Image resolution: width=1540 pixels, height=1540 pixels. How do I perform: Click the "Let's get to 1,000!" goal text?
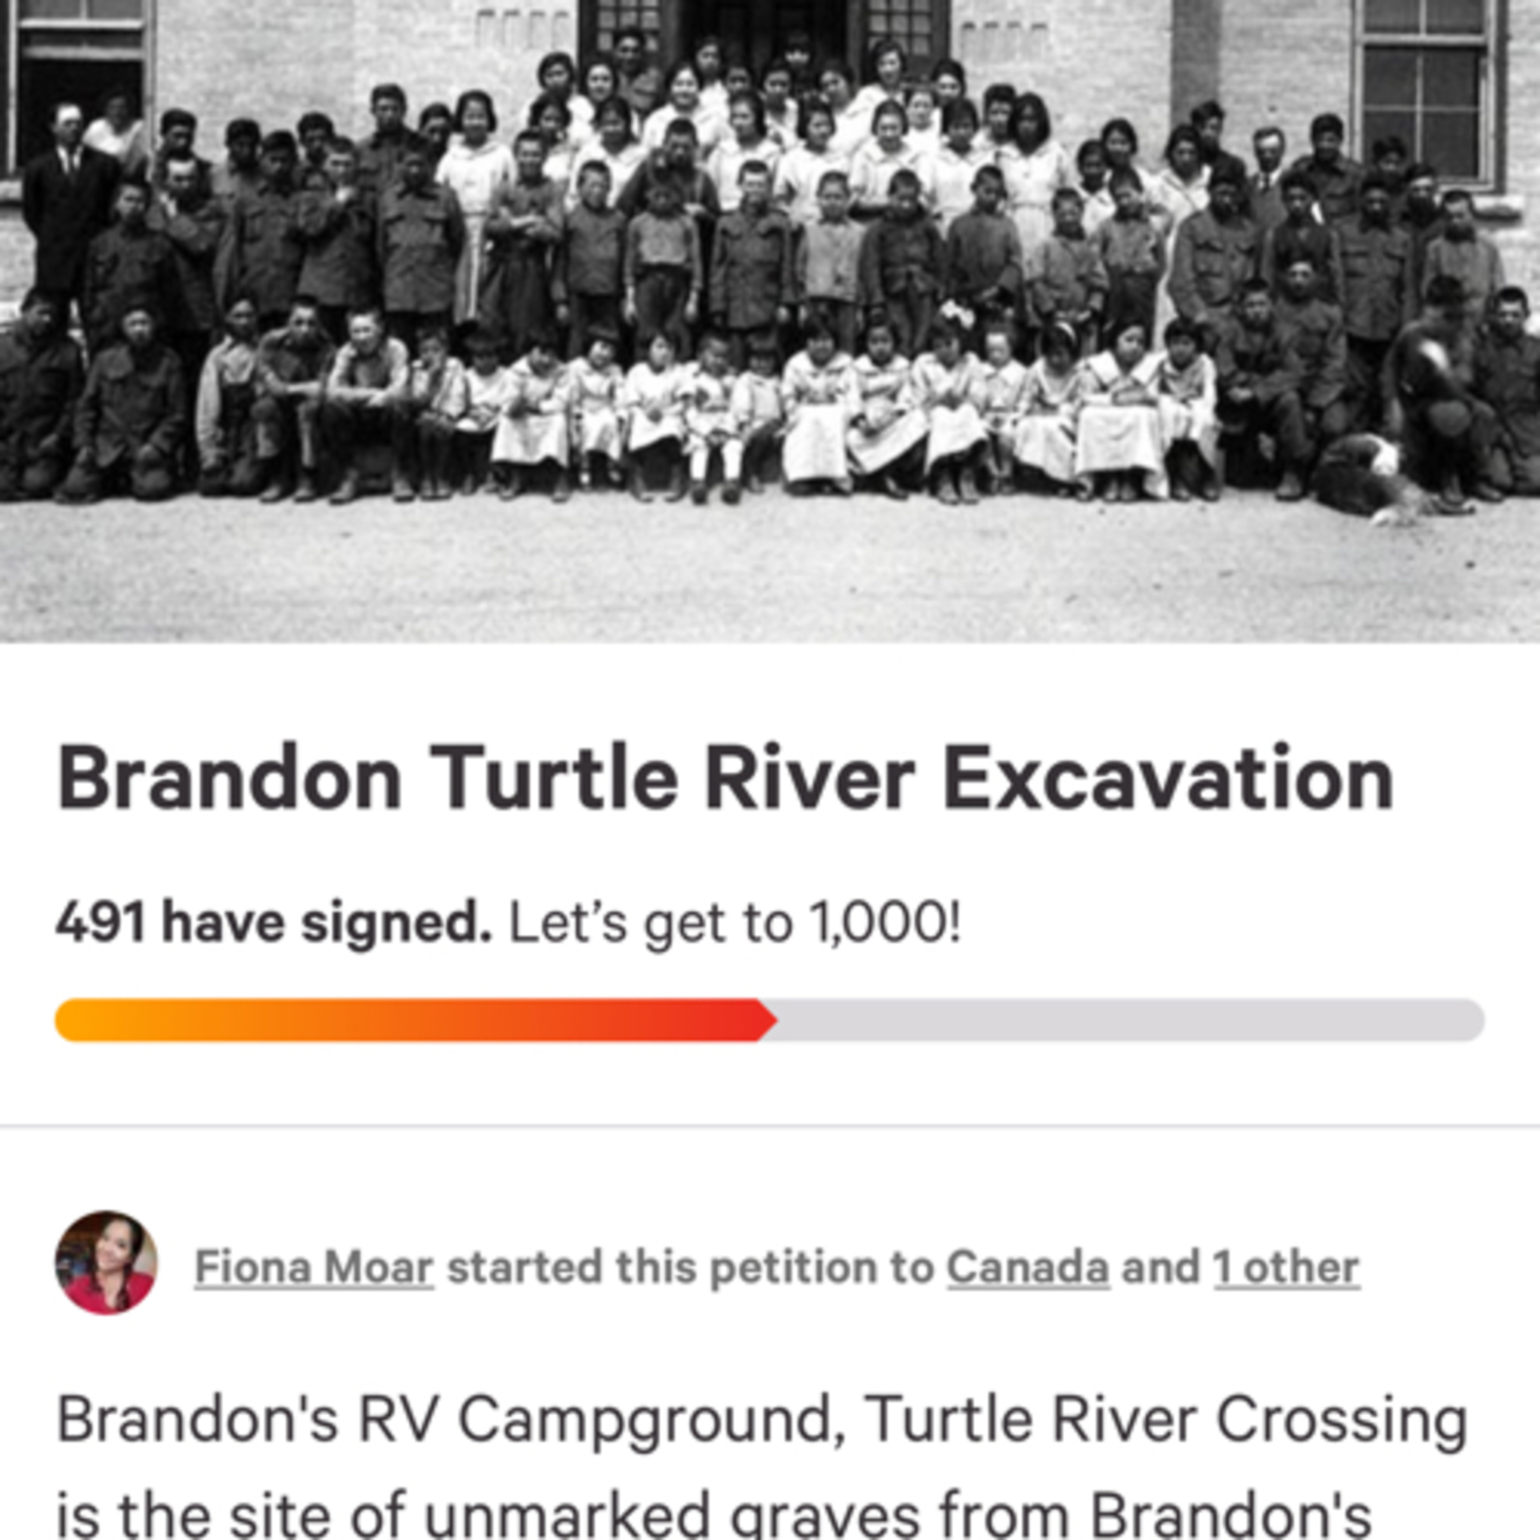coord(734,924)
